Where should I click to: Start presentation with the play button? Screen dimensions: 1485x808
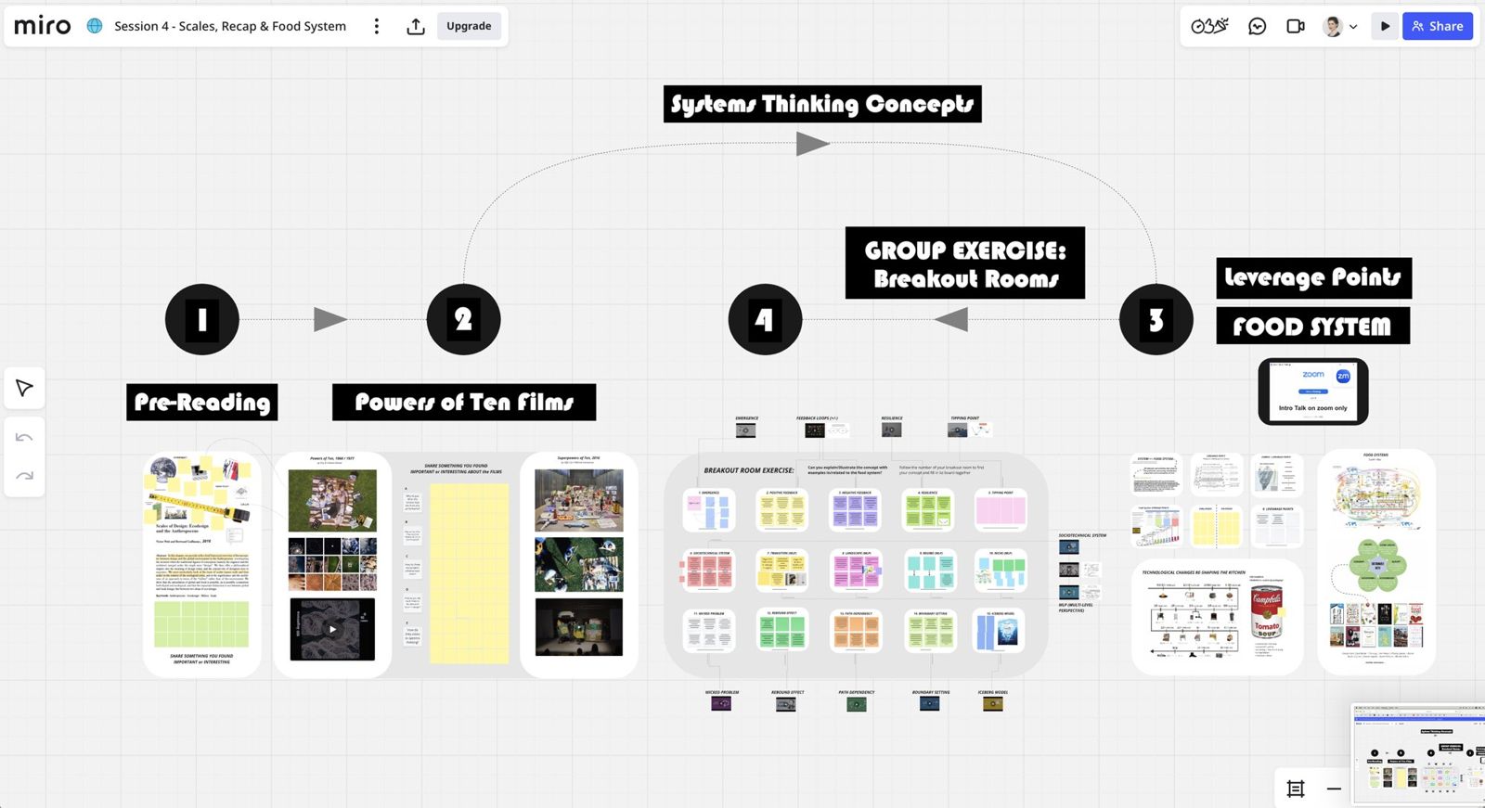1385,26
